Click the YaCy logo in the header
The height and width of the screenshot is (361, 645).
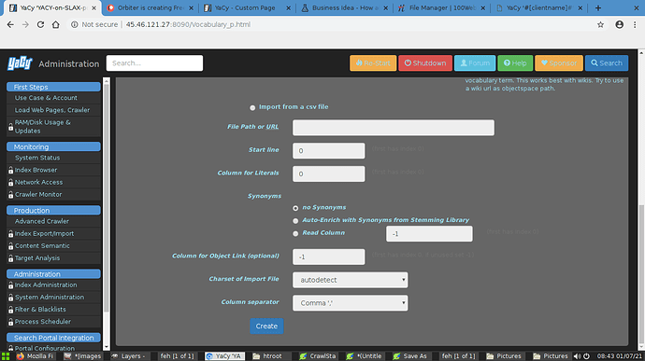20,63
